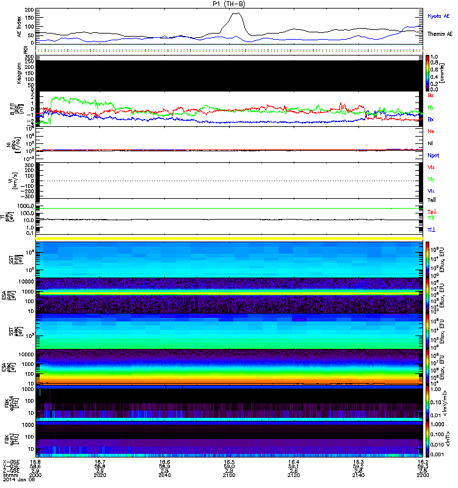Click the Keogram counts color scale bar
458x488 pixels.
(x=427, y=73)
